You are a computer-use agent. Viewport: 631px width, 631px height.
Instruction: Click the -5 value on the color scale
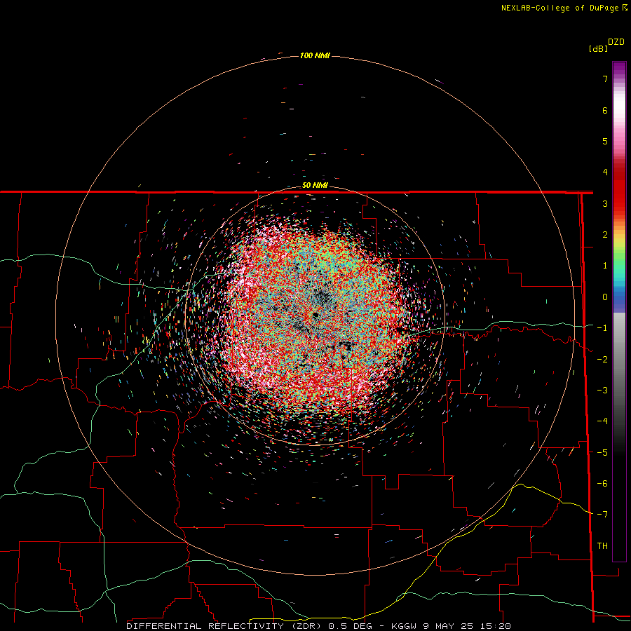click(602, 453)
